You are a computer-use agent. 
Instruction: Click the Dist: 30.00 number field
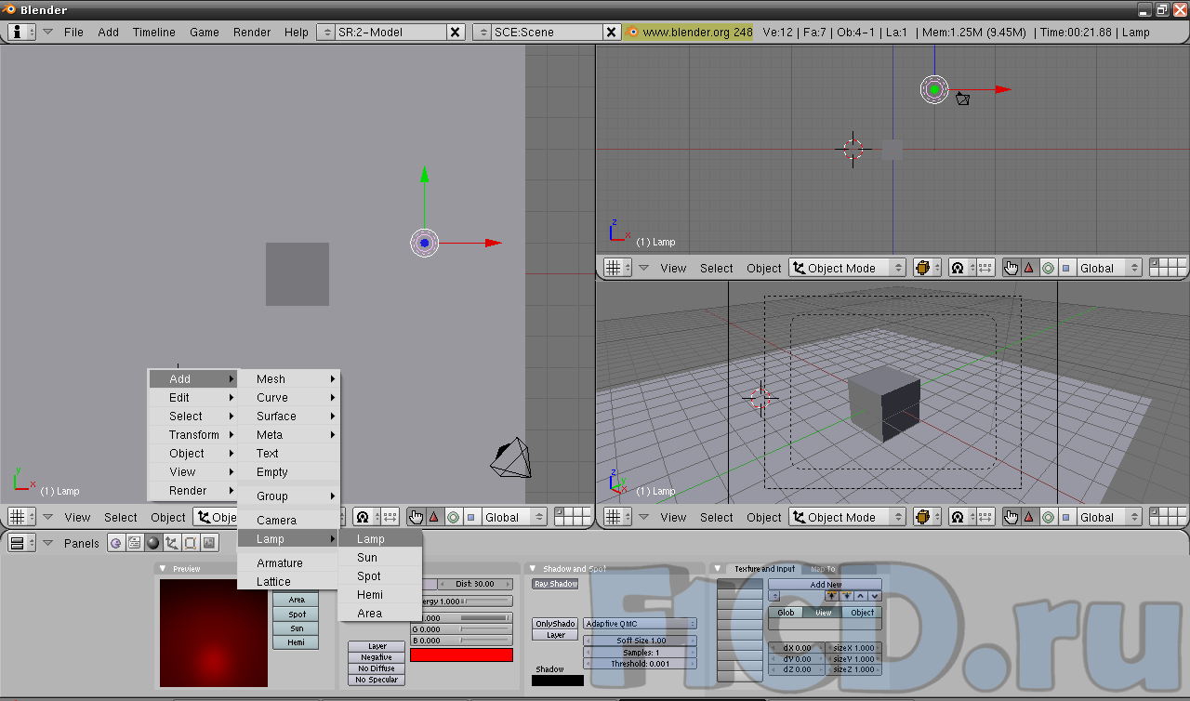point(475,584)
